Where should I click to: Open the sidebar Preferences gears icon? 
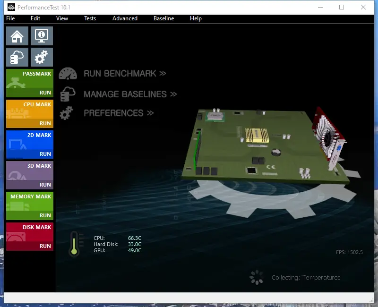tap(42, 57)
